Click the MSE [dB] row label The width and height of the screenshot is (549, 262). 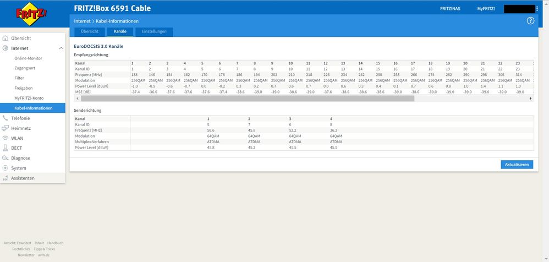click(83, 92)
